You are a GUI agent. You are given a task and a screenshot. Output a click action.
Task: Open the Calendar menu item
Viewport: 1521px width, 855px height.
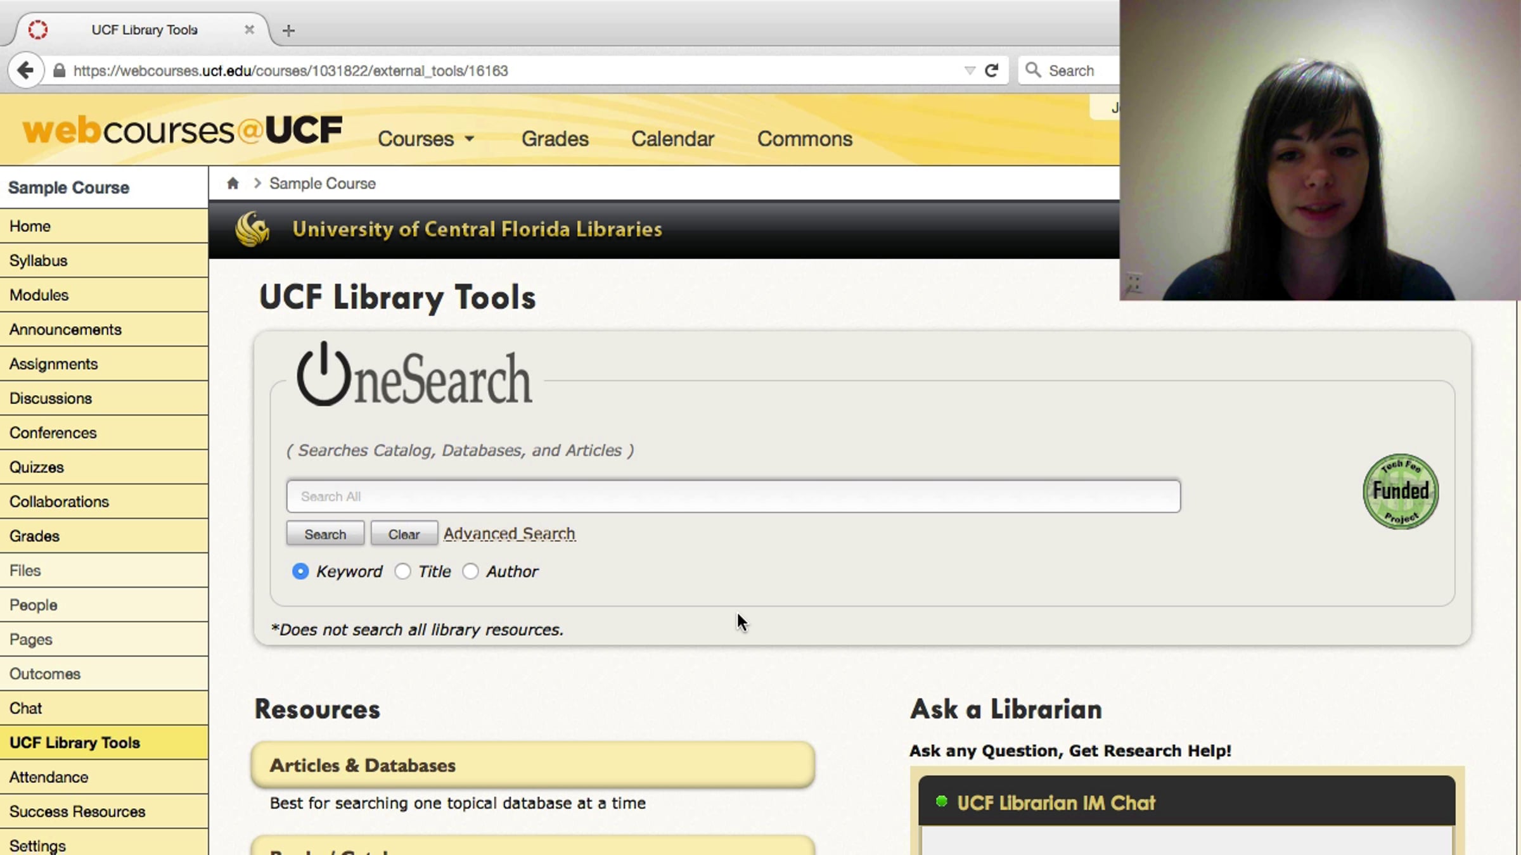672,139
